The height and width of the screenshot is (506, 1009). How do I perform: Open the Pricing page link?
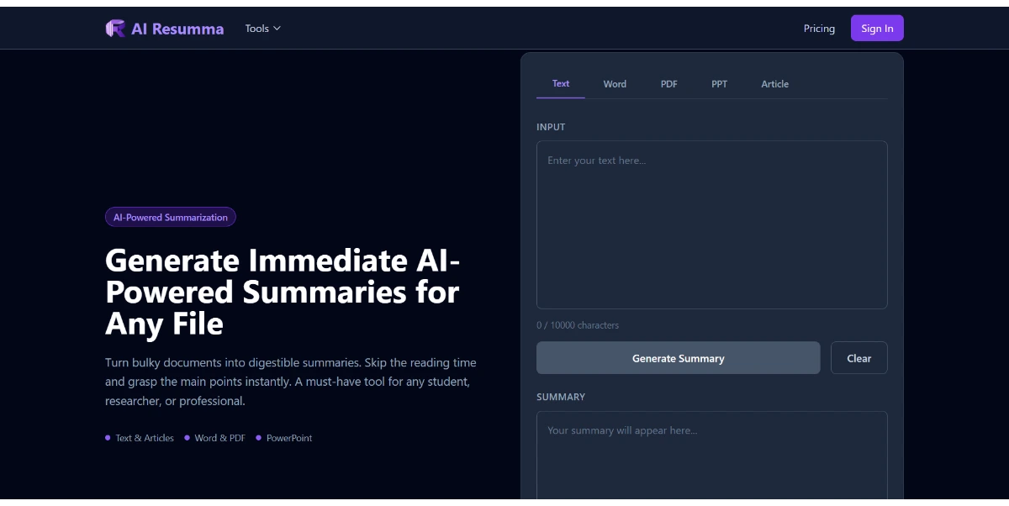(x=819, y=29)
